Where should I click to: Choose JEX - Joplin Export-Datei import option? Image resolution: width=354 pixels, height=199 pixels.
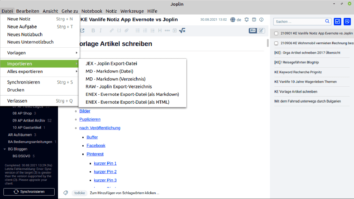click(111, 64)
